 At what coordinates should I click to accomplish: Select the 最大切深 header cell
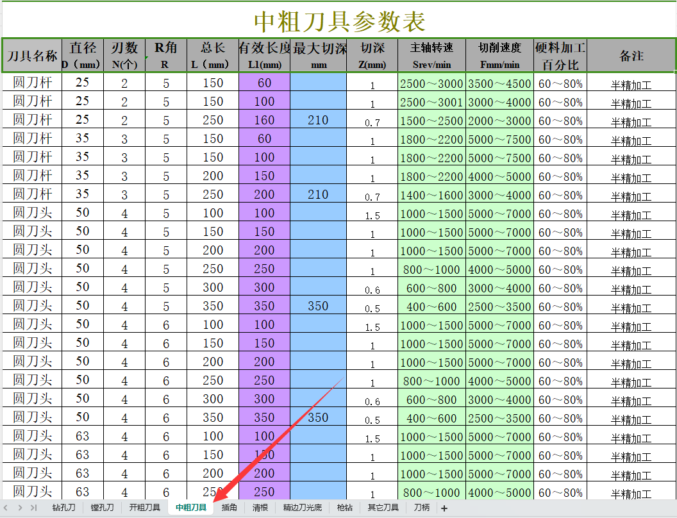319,56
